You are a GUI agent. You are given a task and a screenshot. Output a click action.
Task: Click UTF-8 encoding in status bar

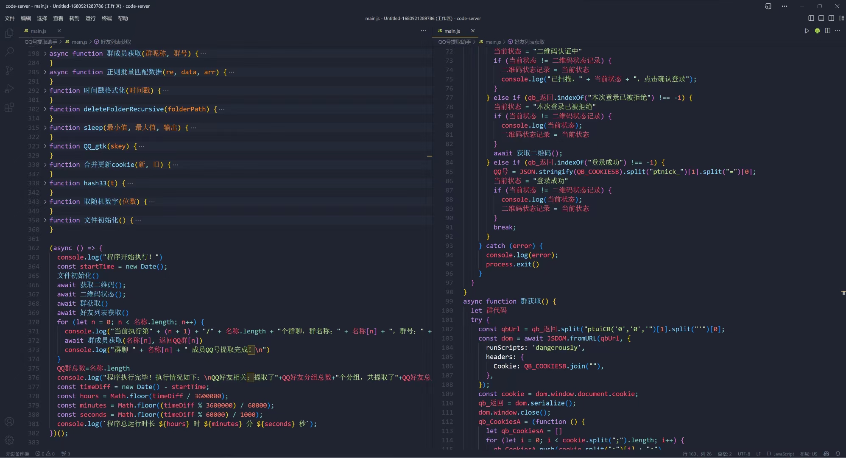[743, 454]
